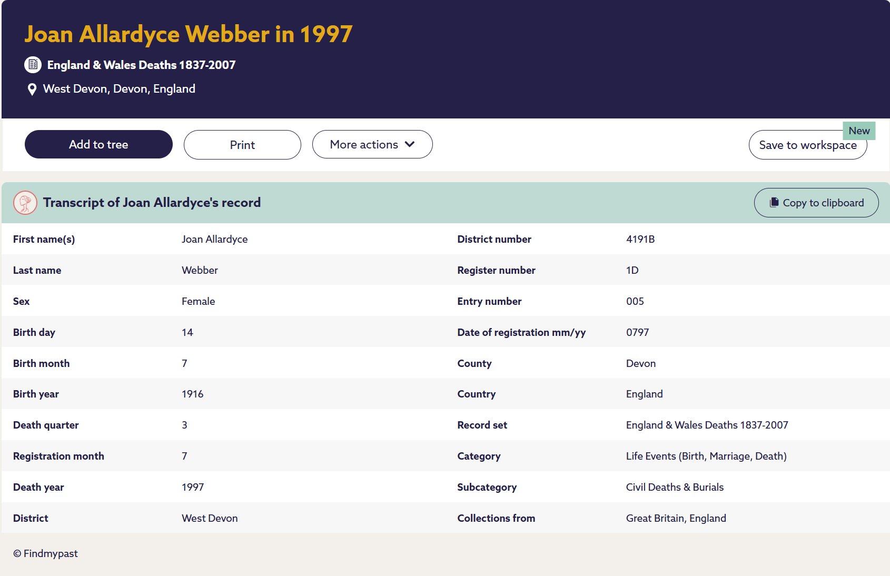The height and width of the screenshot is (576, 890).
Task: Select the Entry number value 005
Action: tap(635, 301)
